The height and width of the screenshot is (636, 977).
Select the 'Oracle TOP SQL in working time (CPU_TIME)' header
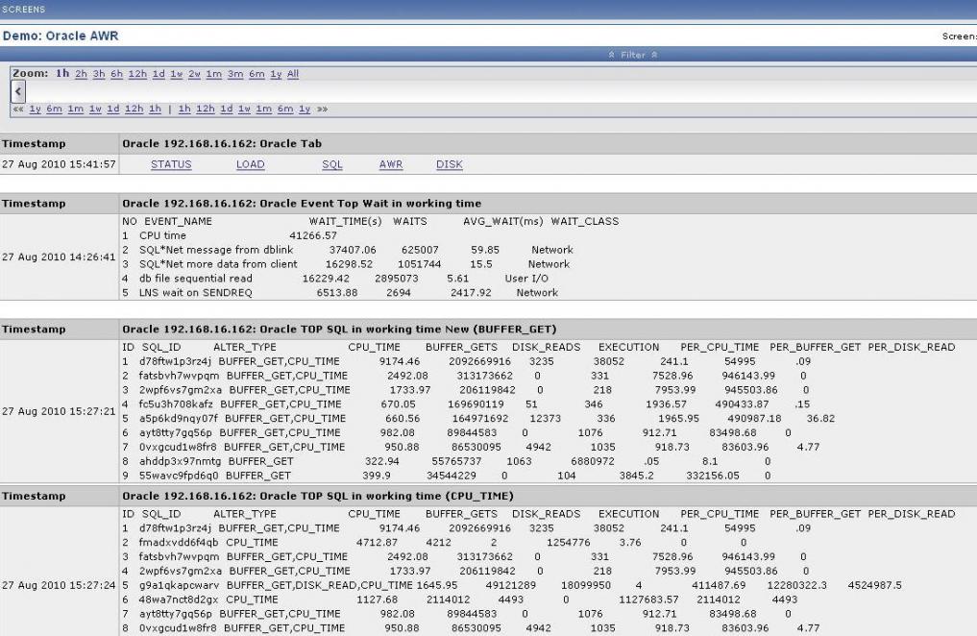coord(318,497)
